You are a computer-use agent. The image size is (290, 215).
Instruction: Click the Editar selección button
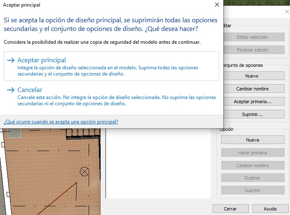252,37
